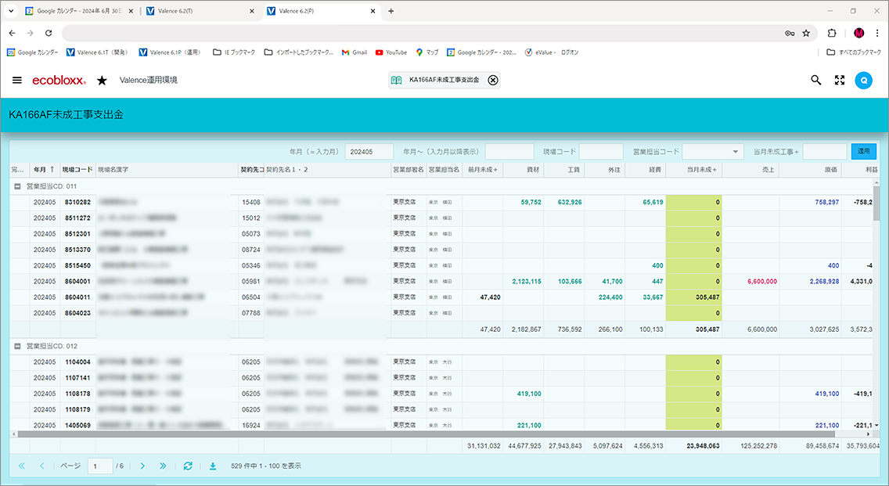Screen dimensions: 889x486
Task: Click the favorites star icon
Action: [102, 81]
